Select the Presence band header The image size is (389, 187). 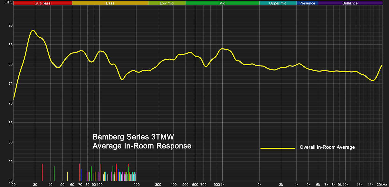pos(307,3)
